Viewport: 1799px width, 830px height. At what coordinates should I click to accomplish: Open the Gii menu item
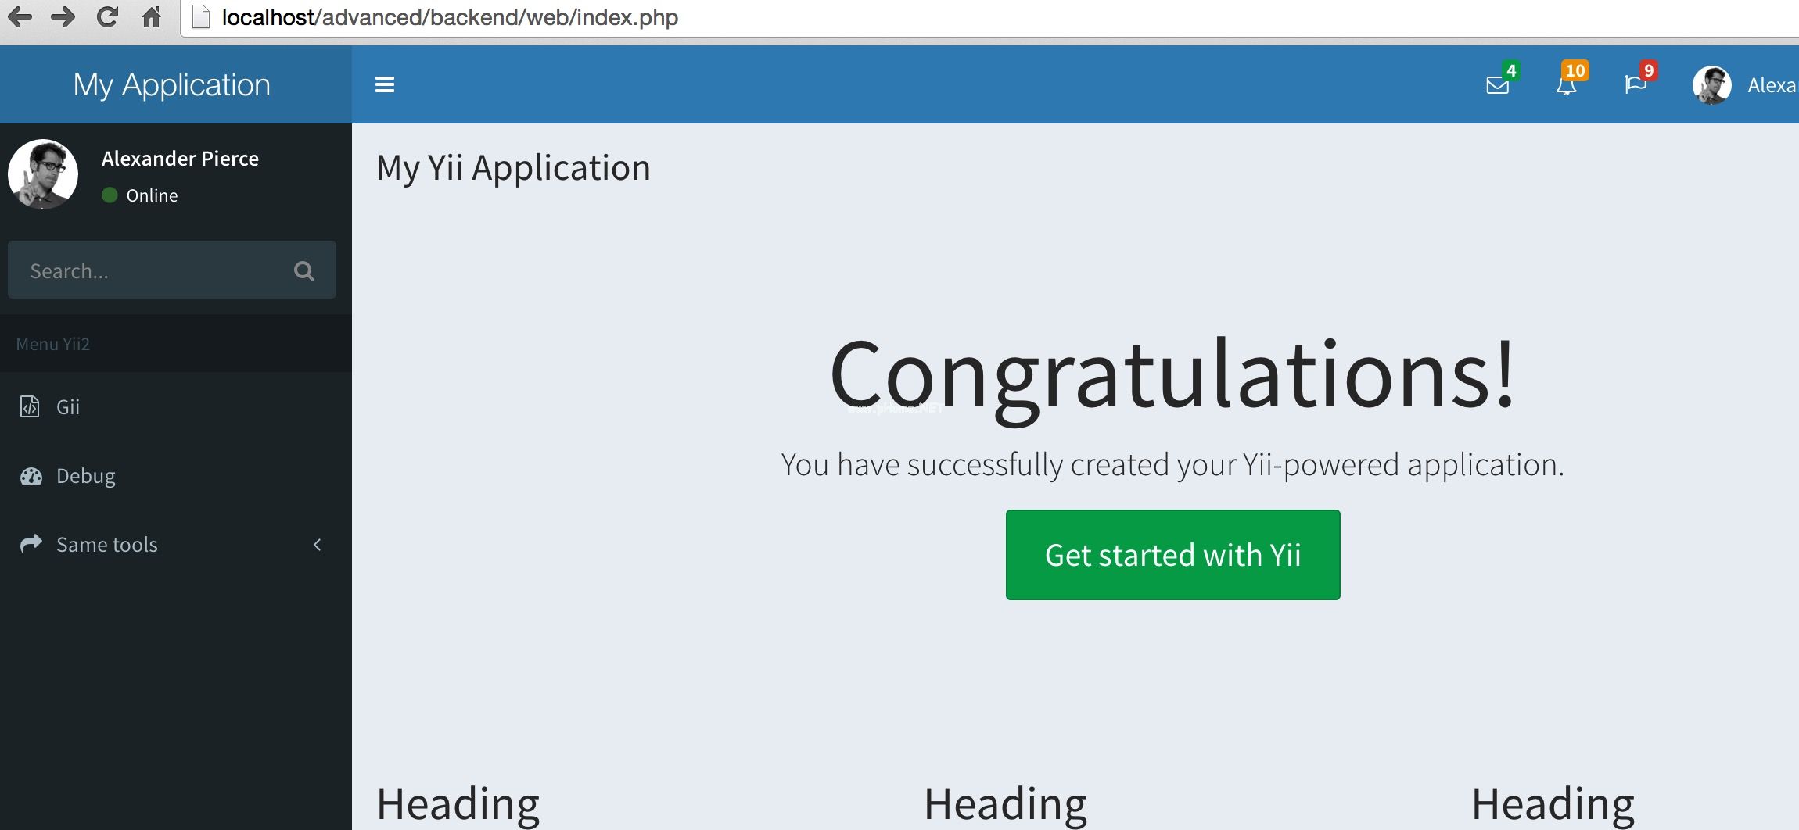[x=68, y=407]
